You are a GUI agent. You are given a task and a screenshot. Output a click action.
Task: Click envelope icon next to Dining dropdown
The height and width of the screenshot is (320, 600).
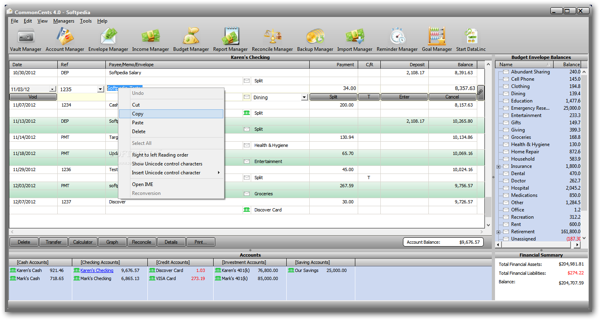point(247,97)
